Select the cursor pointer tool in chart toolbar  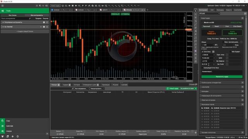click(196, 11)
